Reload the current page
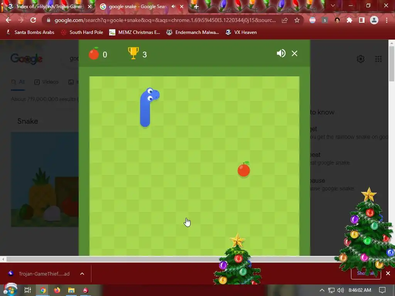Screen dimensions: 395x296 [33, 20]
